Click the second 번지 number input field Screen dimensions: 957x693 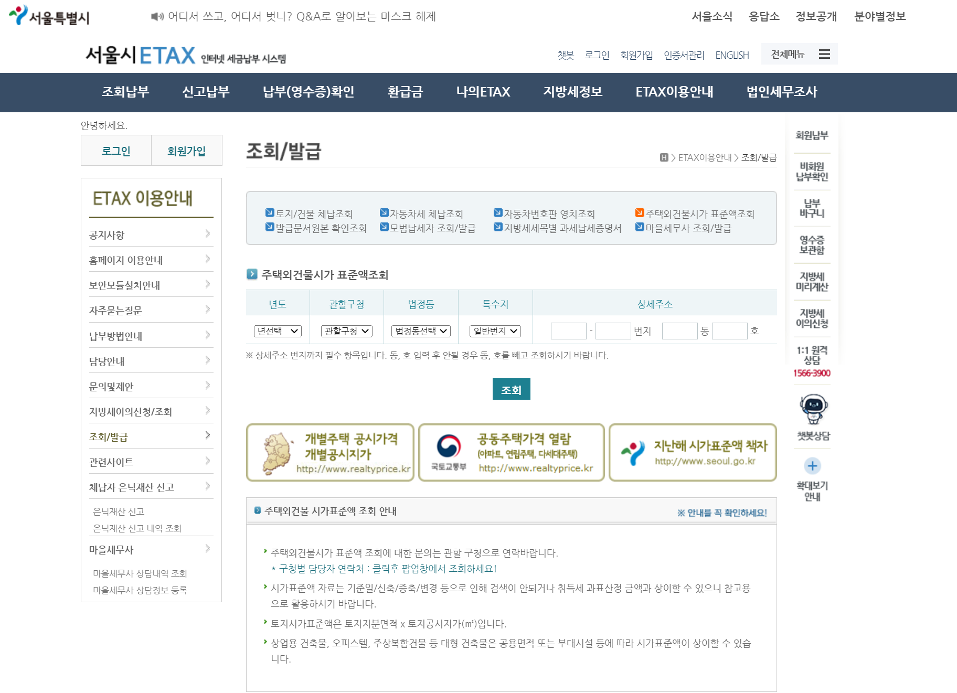click(613, 331)
